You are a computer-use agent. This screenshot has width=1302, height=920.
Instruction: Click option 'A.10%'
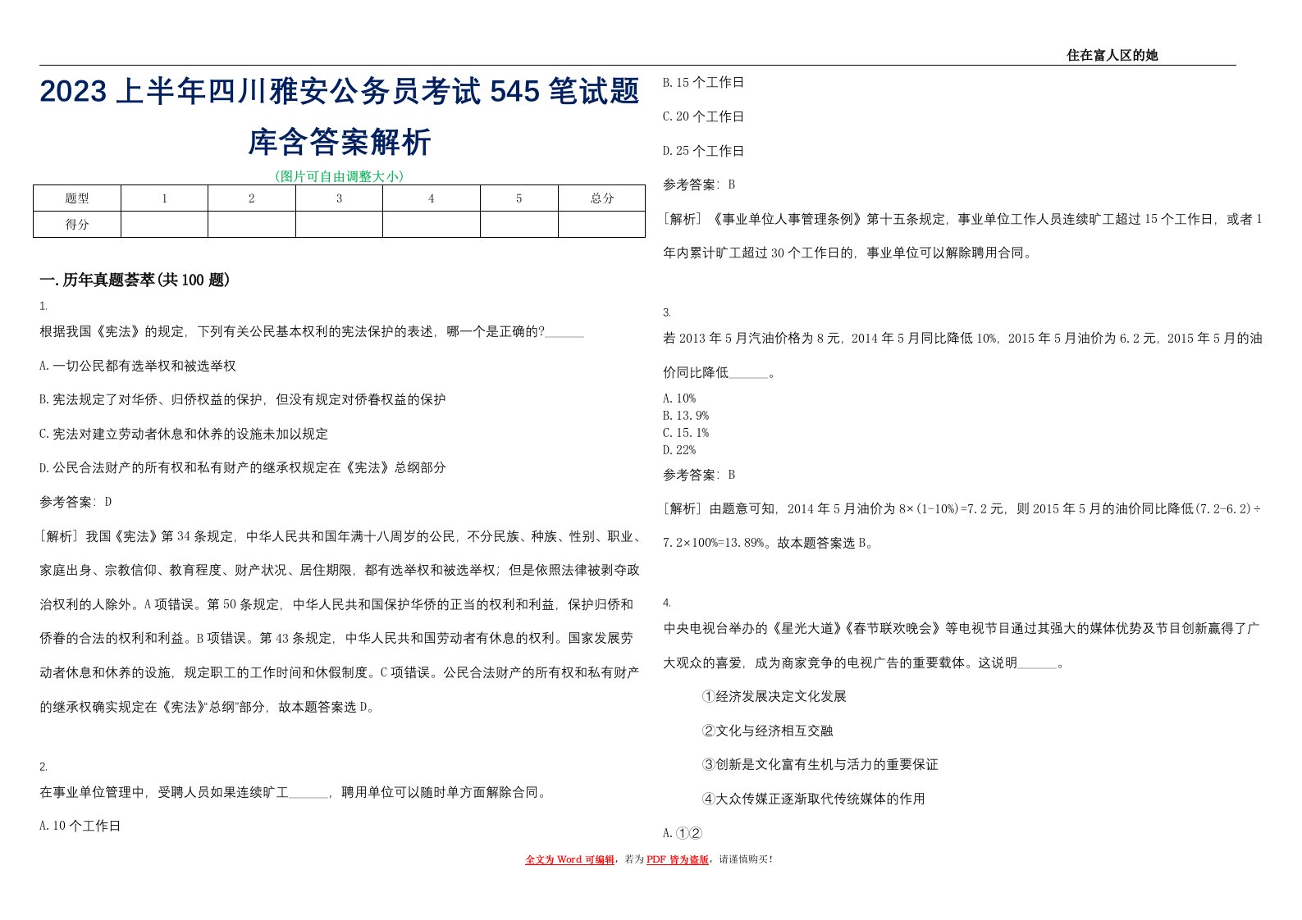pyautogui.click(x=679, y=399)
